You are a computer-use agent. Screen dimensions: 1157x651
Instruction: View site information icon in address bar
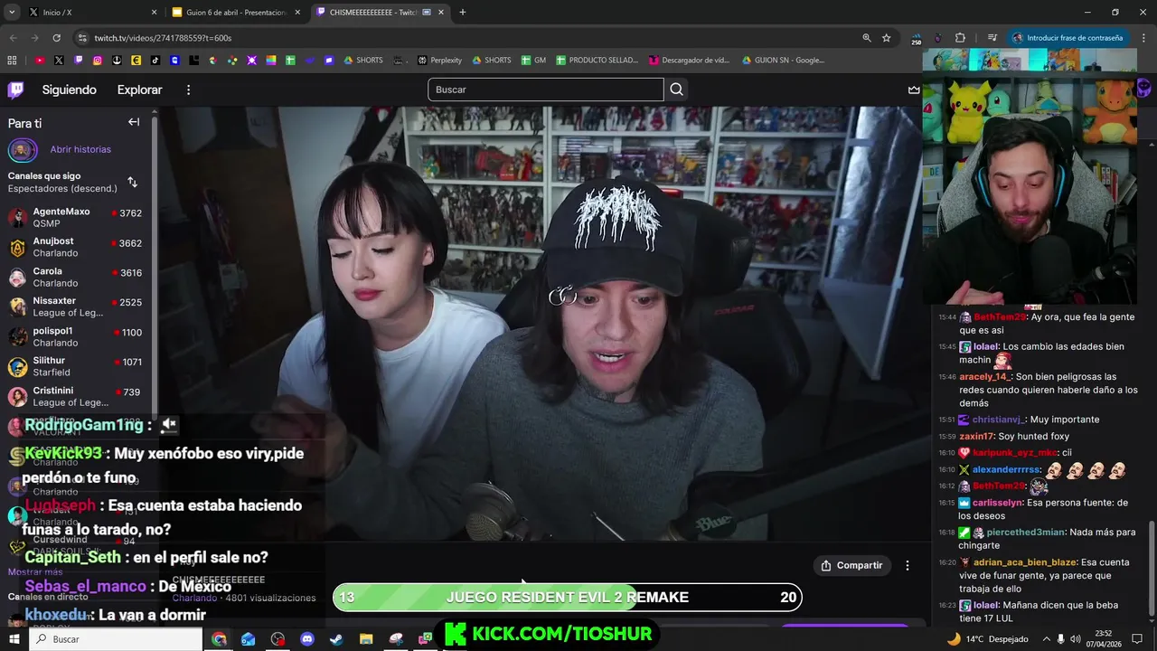pyautogui.click(x=82, y=38)
